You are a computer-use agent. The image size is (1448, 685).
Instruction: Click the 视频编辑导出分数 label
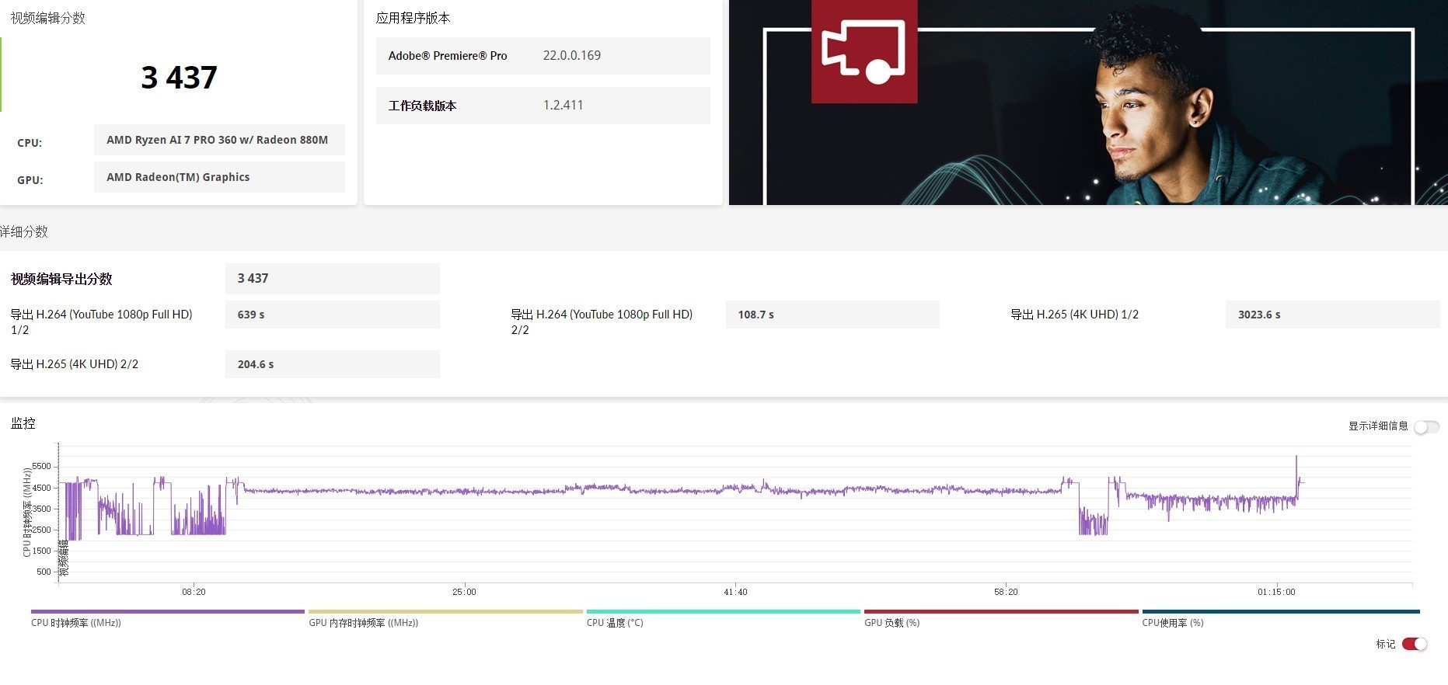click(x=61, y=279)
